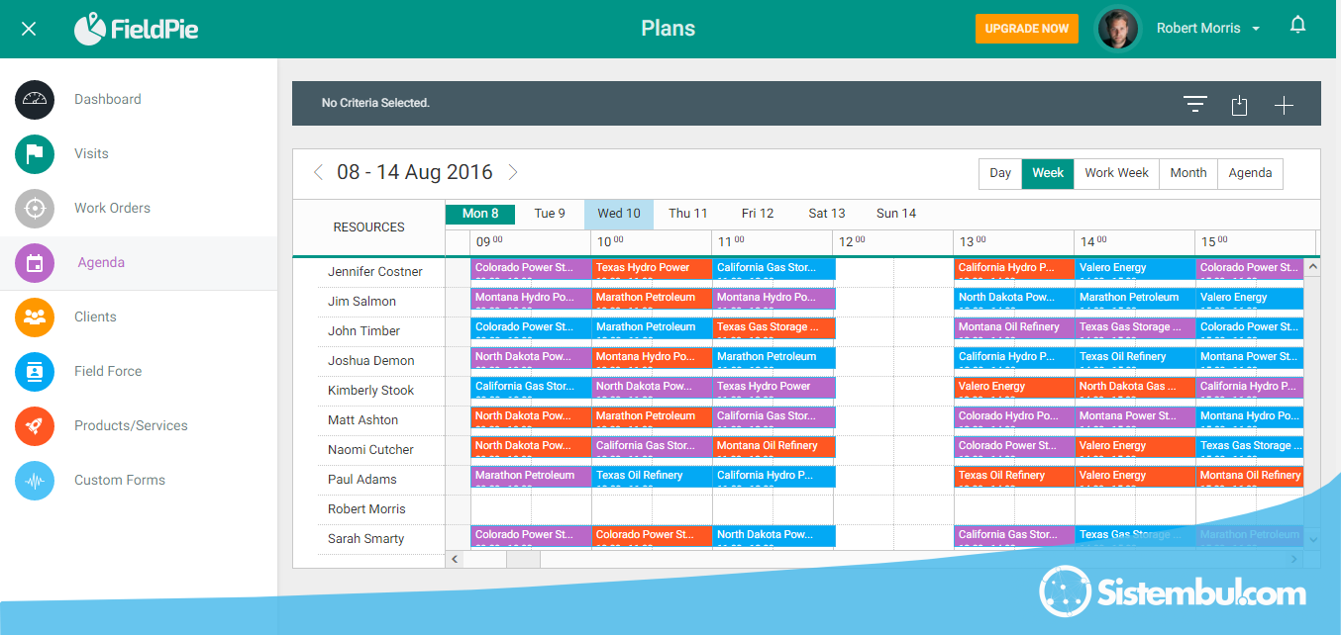1341x635 pixels.
Task: Open Naomi Cutcher's 11:00 Montana Oil Refinery appointment
Action: click(x=774, y=446)
